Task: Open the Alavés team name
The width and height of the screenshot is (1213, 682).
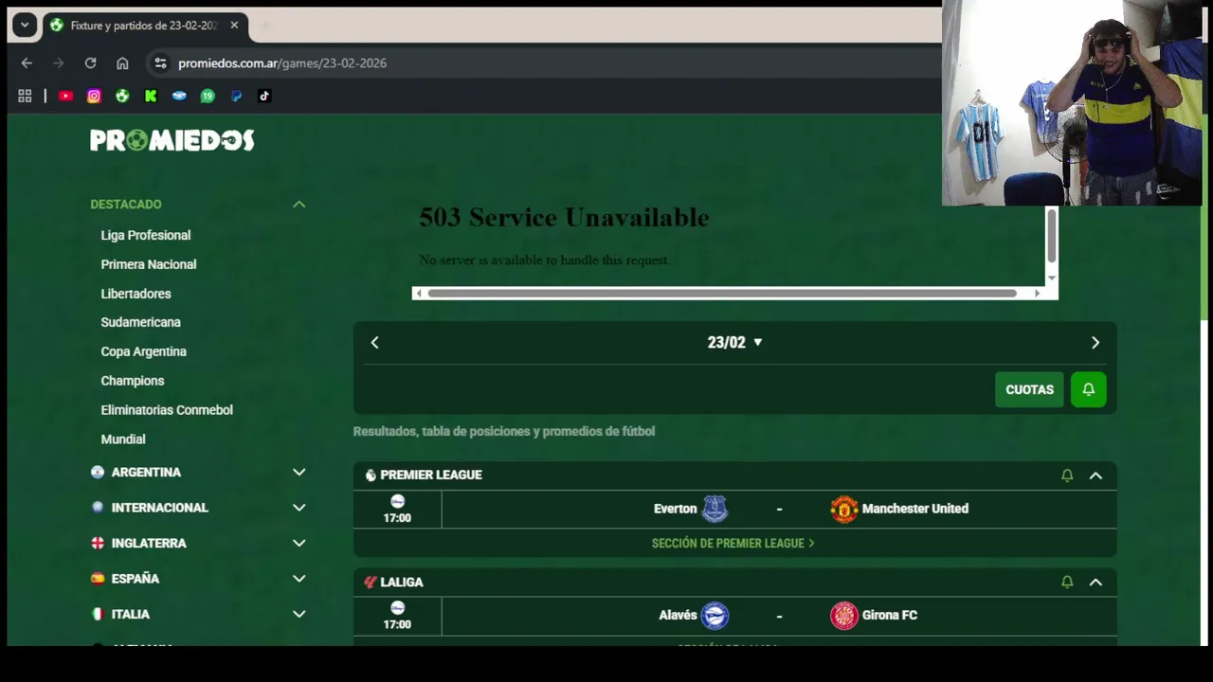Action: point(678,616)
